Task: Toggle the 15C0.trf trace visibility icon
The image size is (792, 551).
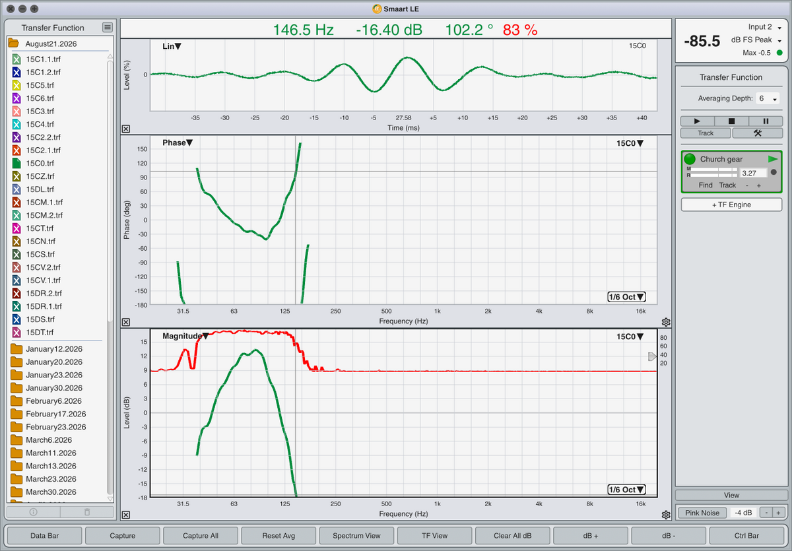Action: pyautogui.click(x=17, y=163)
